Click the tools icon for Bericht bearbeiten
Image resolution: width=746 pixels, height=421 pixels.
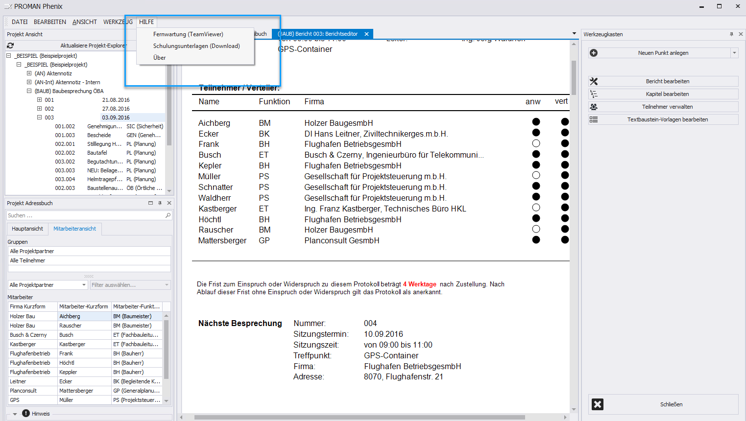click(x=594, y=81)
